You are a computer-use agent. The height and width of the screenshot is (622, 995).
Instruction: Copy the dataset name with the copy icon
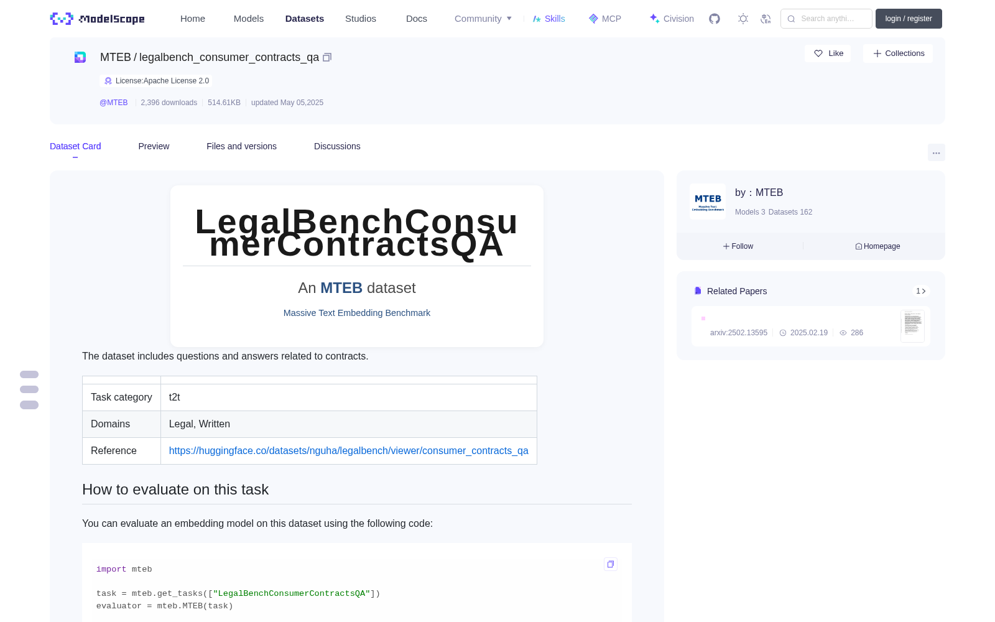pos(327,57)
